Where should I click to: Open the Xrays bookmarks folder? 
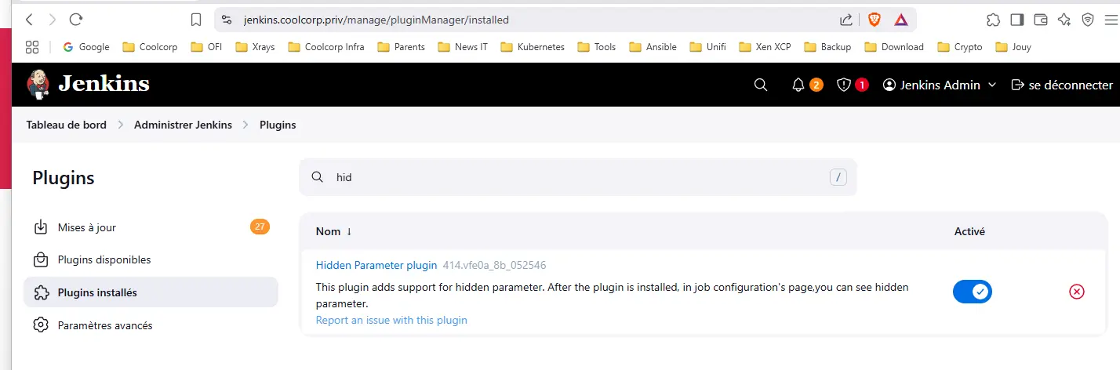[x=255, y=47]
